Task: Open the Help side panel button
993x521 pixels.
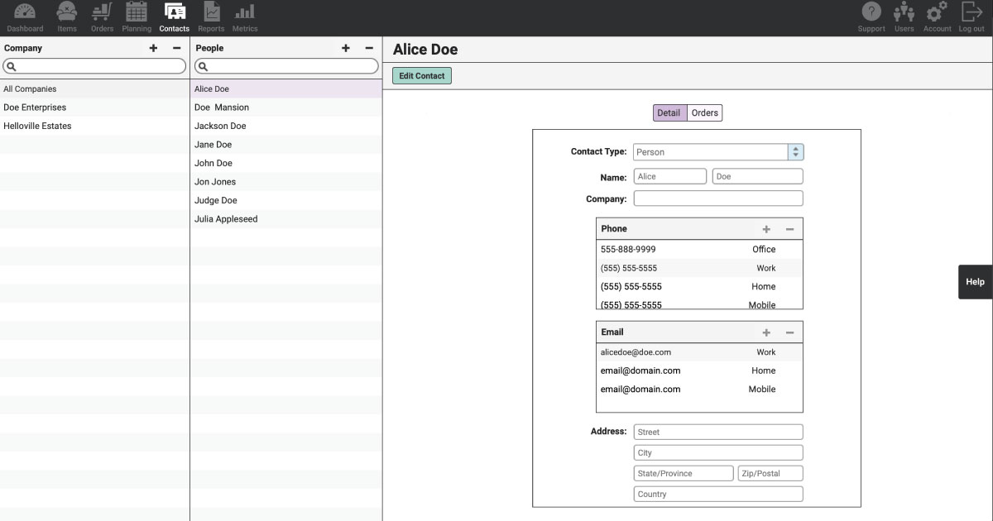Action: click(976, 282)
